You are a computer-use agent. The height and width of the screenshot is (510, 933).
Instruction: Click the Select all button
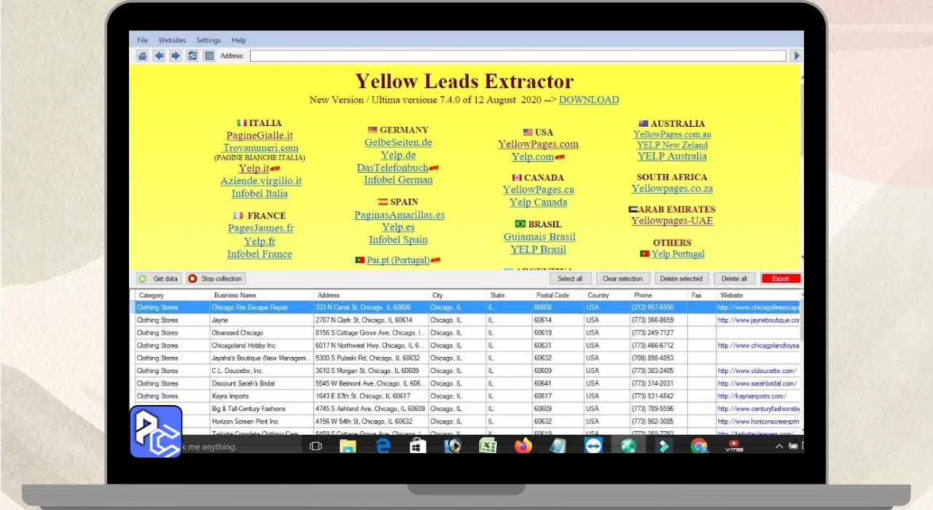click(x=570, y=278)
